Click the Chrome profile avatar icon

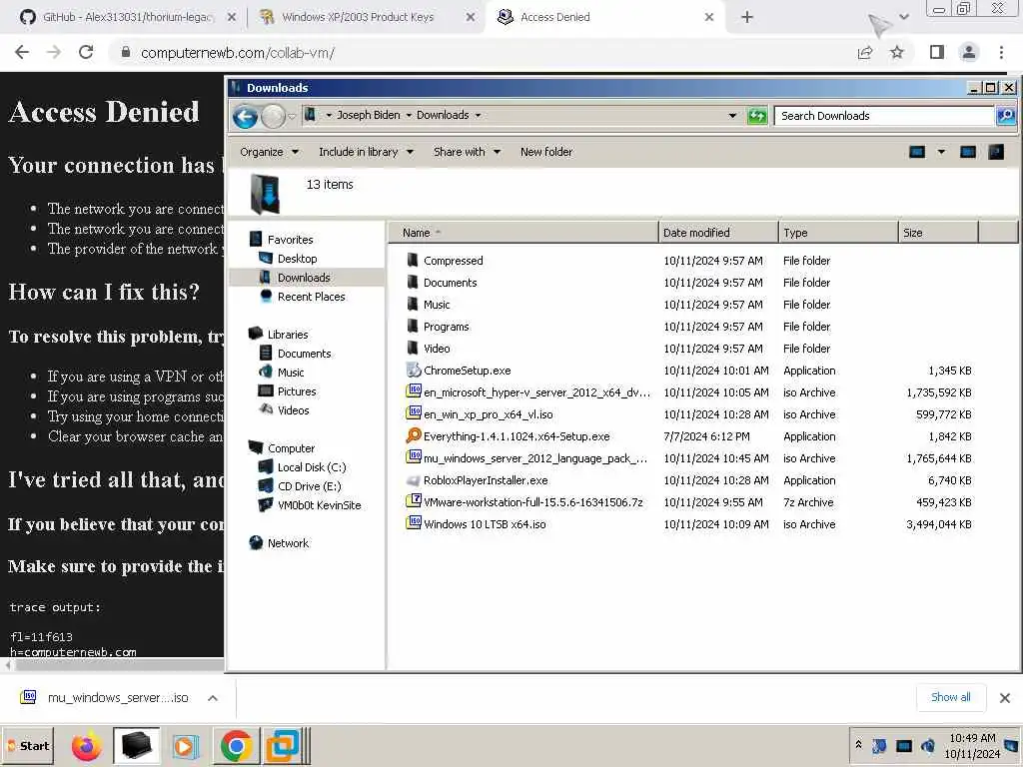[x=969, y=52]
